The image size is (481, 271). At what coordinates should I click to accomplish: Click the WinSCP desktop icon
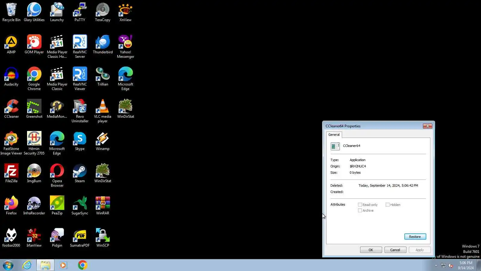(103, 238)
